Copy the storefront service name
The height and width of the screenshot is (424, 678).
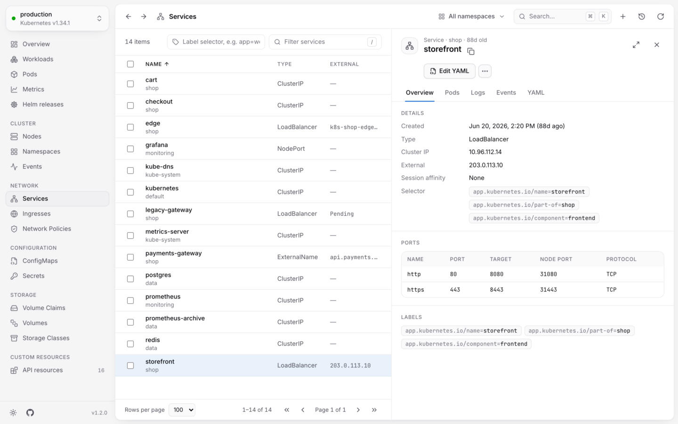[471, 51]
